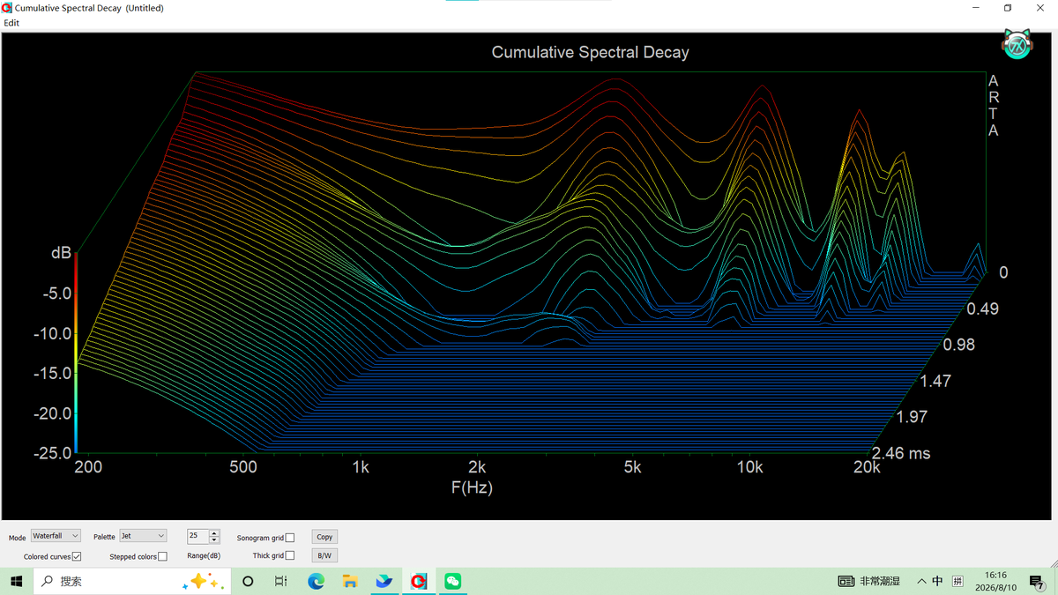Screen dimensions: 1058x595
Task: Open WeChat from the taskbar
Action: (453, 582)
